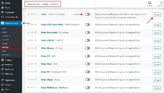Image resolution: width=164 pixels, height=93 pixels.
Task: Open the Extensions submenu item
Action: click(6, 55)
